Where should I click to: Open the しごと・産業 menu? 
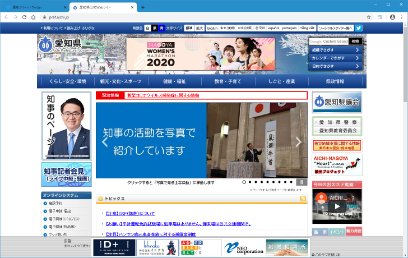coord(282,81)
